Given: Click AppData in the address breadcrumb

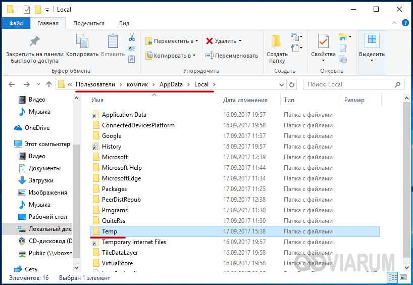Looking at the screenshot, I should 171,84.
